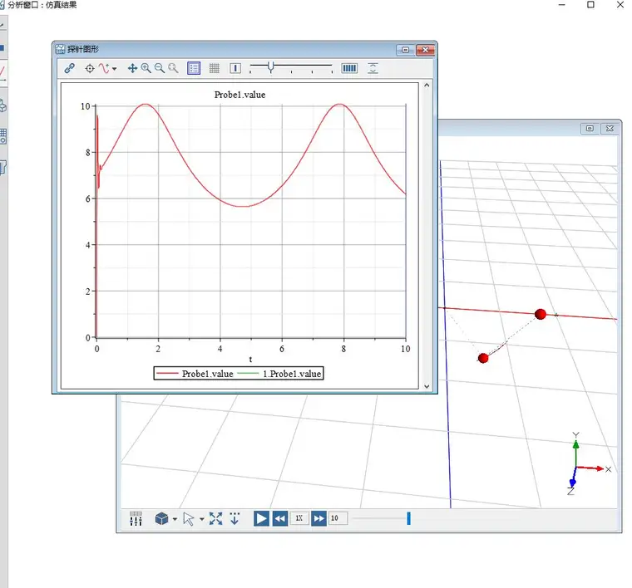Click the scroll-up arrow of plot panel

[x=427, y=86]
